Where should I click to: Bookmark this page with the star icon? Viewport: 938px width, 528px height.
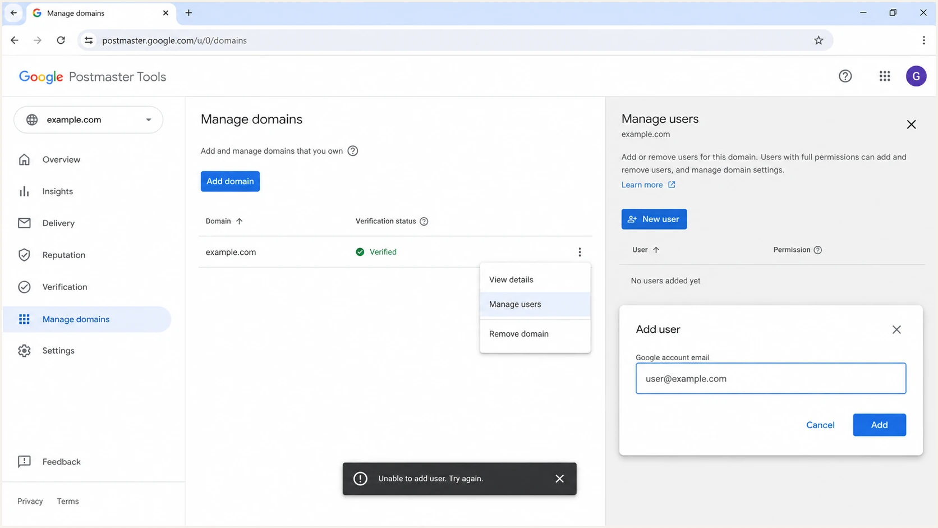coord(819,40)
